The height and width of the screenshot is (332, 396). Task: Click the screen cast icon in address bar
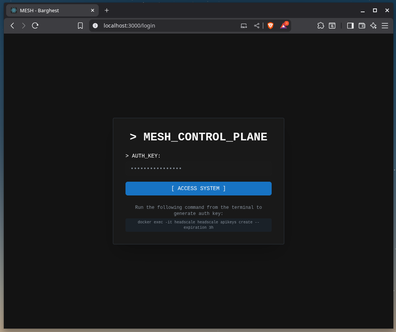[244, 26]
